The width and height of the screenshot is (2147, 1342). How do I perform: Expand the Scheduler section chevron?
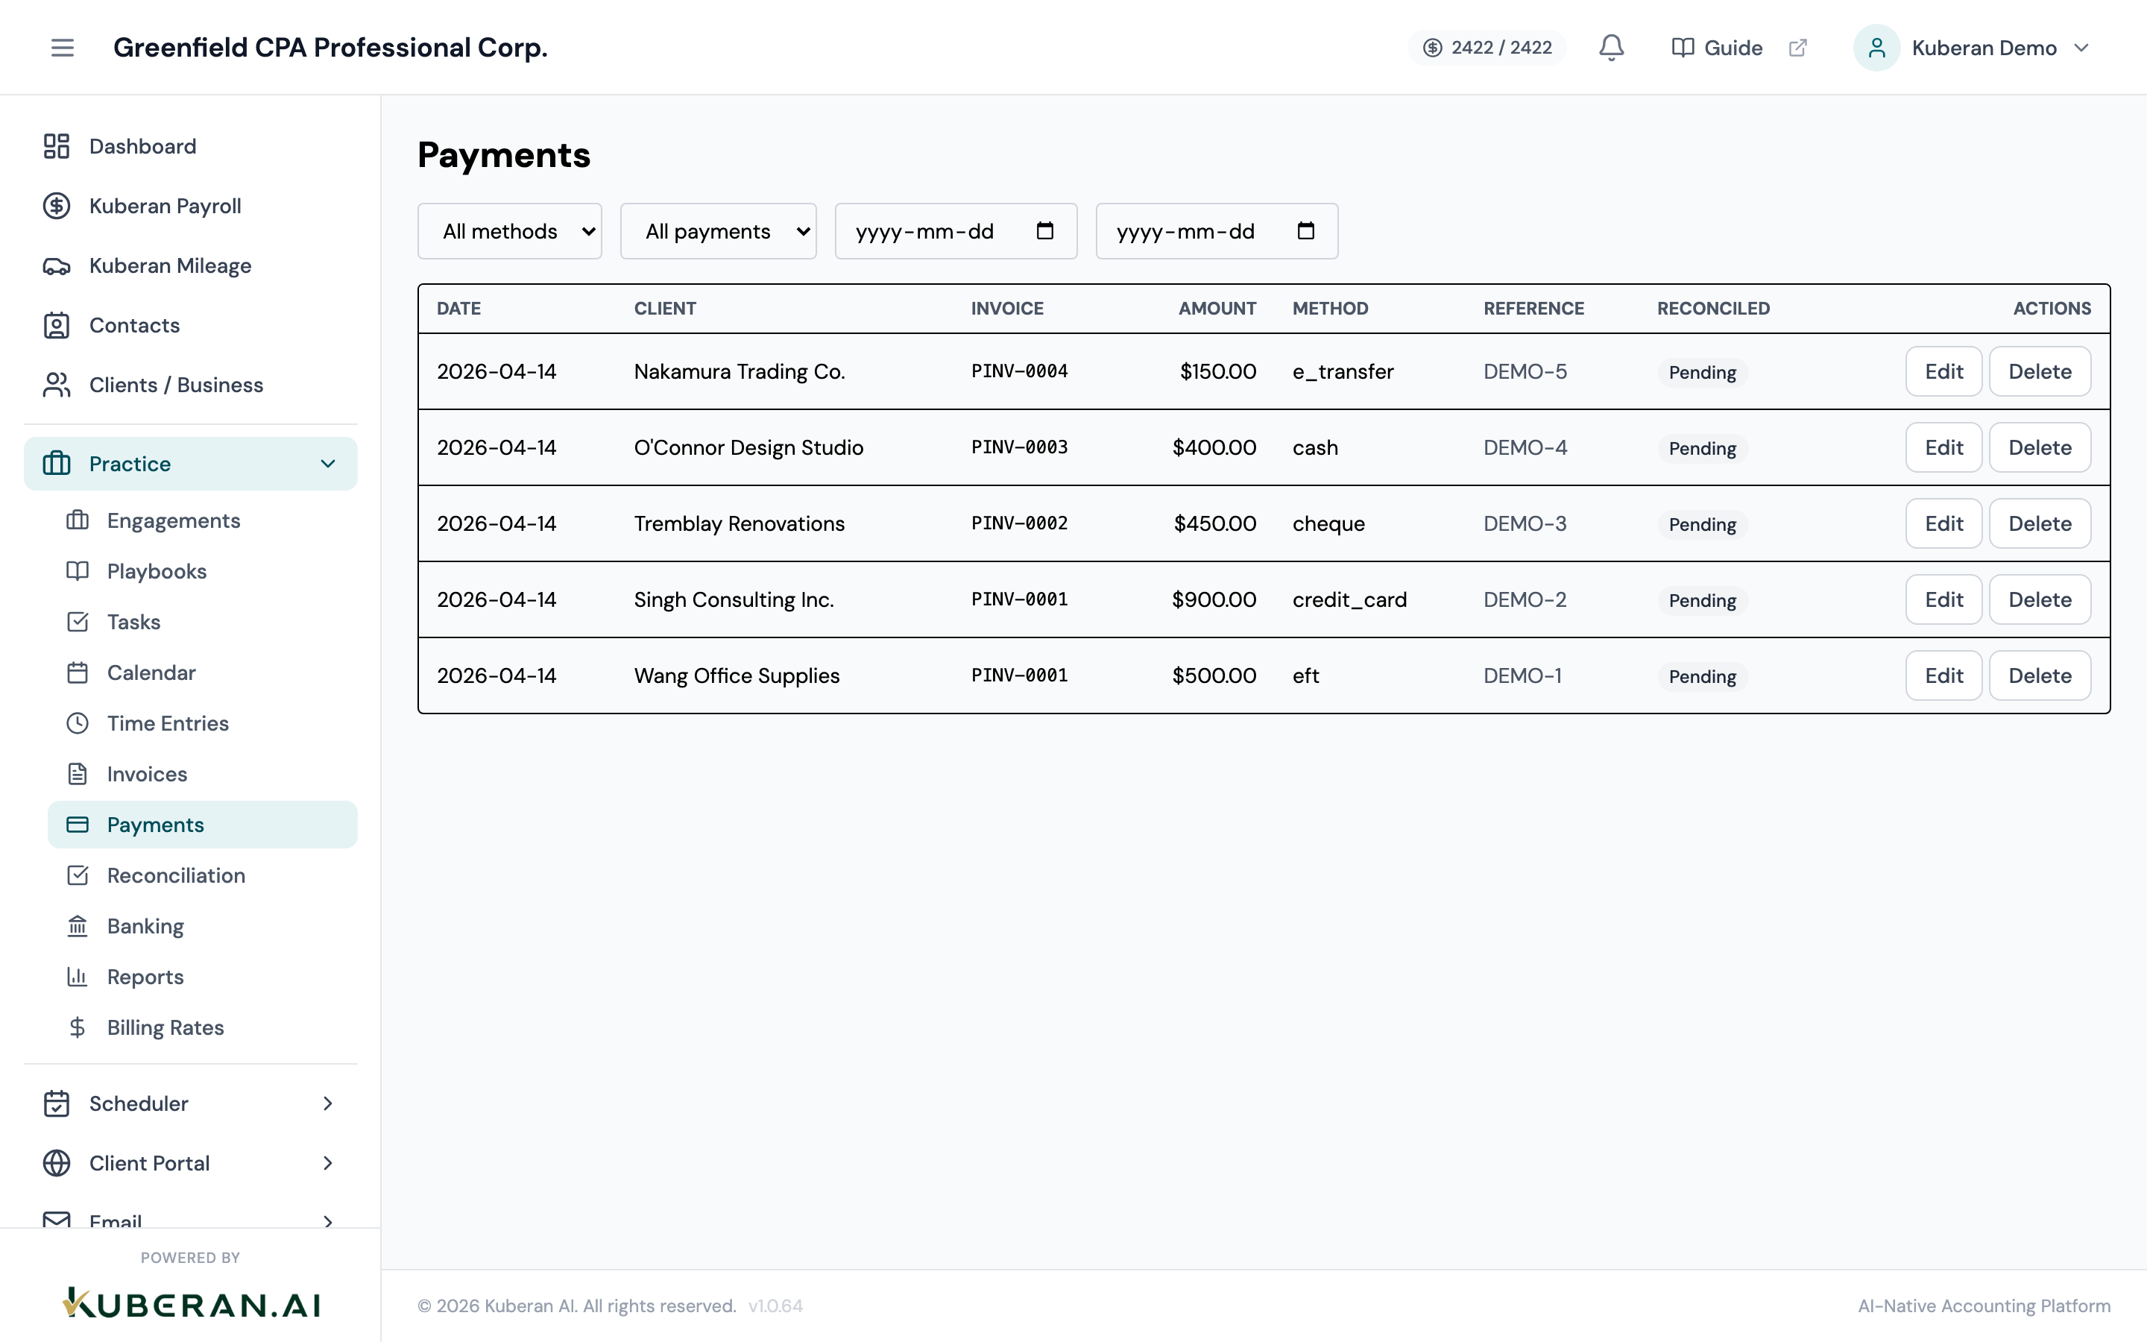pos(327,1103)
